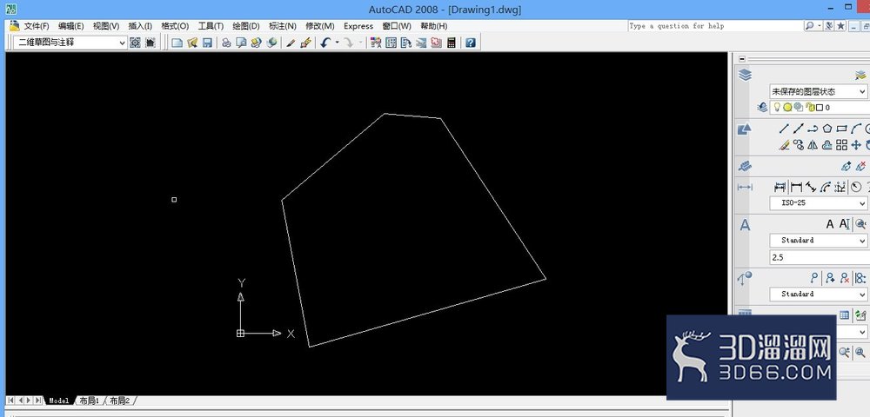Image resolution: width=870 pixels, height=417 pixels.
Task: Click the 2.5 text height field
Action: [819, 257]
